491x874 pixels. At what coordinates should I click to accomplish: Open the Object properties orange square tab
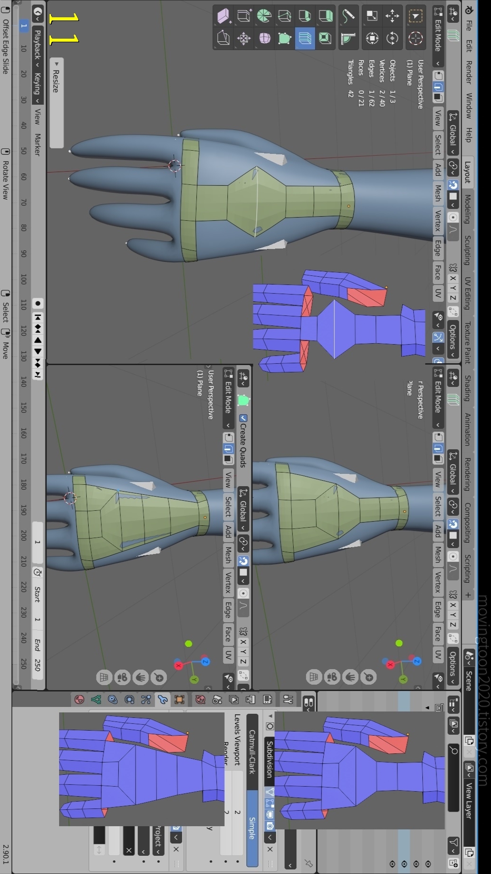click(180, 699)
